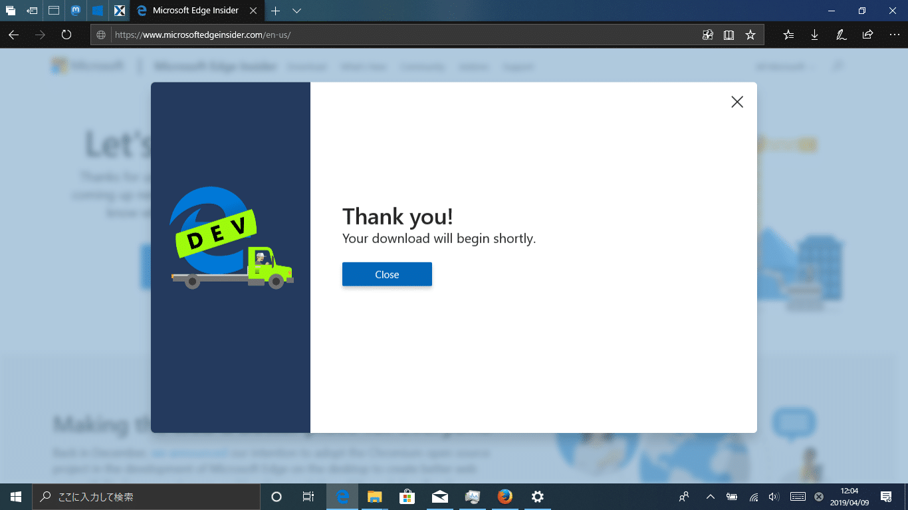The image size is (908, 510).
Task: Switch to the Windows logo pinned tab
Action: coord(98,11)
